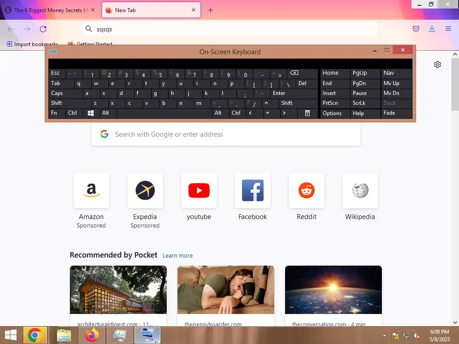The height and width of the screenshot is (344, 459).
Task: Toggle the Caps key on keyboard
Action: [x=65, y=94]
